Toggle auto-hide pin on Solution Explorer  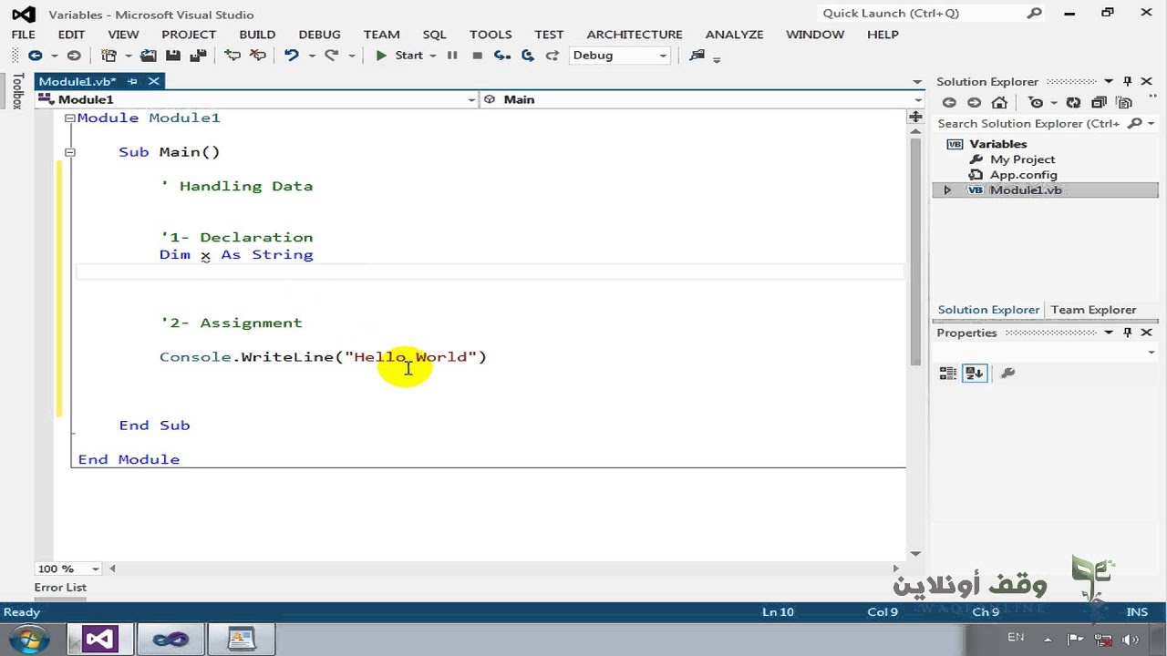1128,81
